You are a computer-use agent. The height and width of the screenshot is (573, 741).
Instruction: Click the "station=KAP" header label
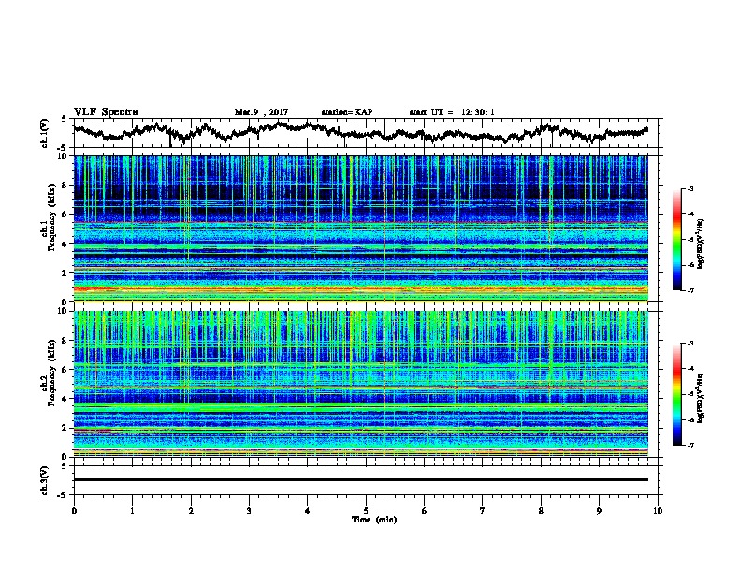[347, 112]
